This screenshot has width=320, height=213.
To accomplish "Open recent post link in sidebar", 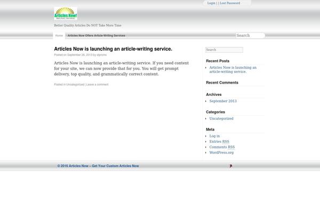I will pos(233,70).
